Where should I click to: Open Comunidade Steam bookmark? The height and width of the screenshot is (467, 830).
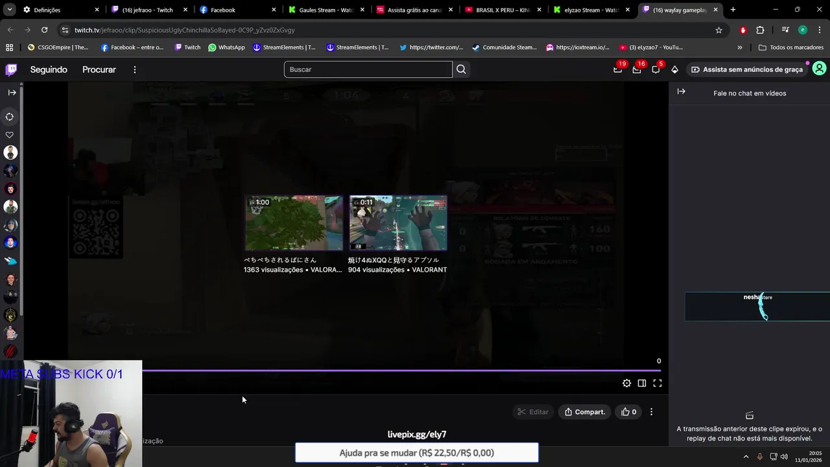click(504, 47)
